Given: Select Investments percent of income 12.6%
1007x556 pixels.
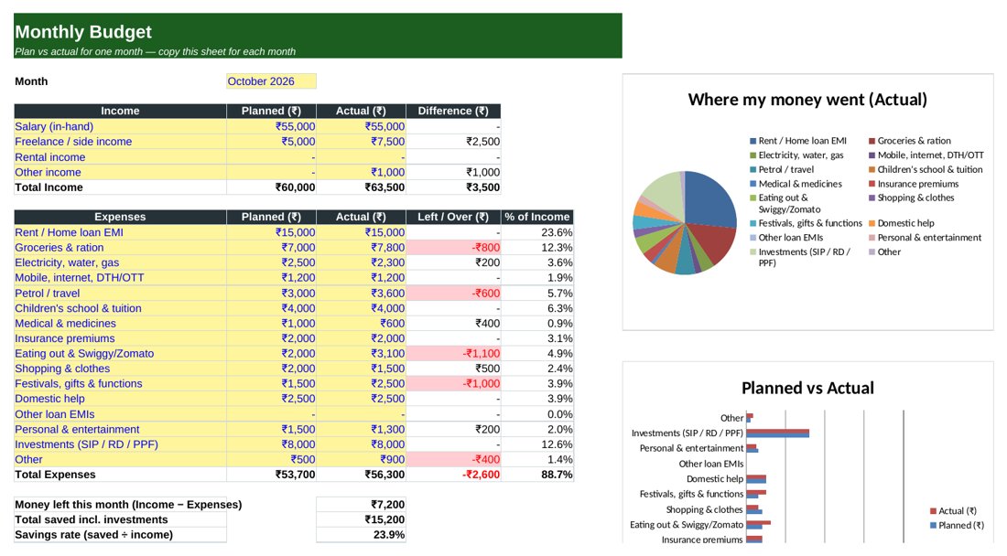Looking at the screenshot, I should (x=536, y=444).
